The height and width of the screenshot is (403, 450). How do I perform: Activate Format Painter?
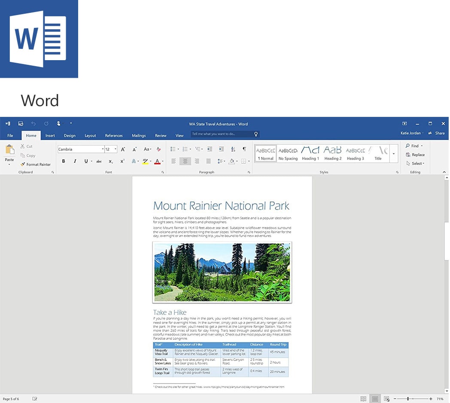tap(36, 164)
